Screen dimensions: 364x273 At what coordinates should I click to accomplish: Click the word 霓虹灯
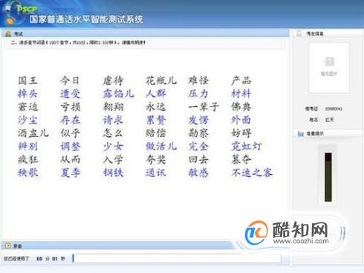[247, 146]
